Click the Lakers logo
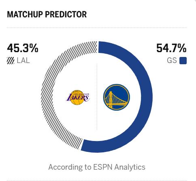 click(77, 97)
